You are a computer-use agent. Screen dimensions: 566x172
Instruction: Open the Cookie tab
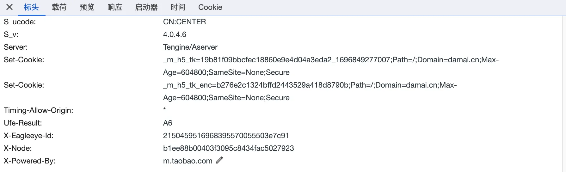click(x=210, y=7)
